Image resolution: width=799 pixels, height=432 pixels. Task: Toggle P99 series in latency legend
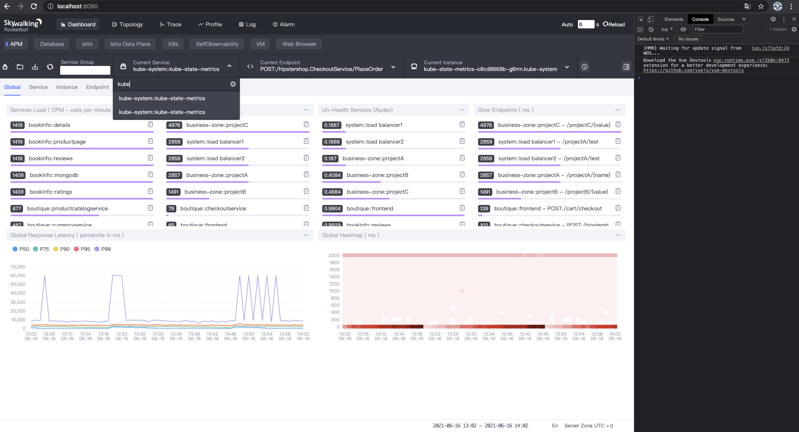[x=102, y=249]
